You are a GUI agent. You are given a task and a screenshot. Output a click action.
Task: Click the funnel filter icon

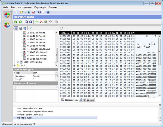coord(31,28)
